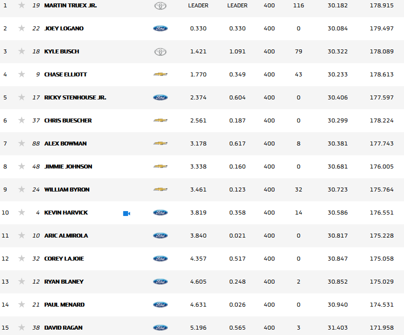Star Chase Elliott as a favorite driver

(x=22, y=74)
